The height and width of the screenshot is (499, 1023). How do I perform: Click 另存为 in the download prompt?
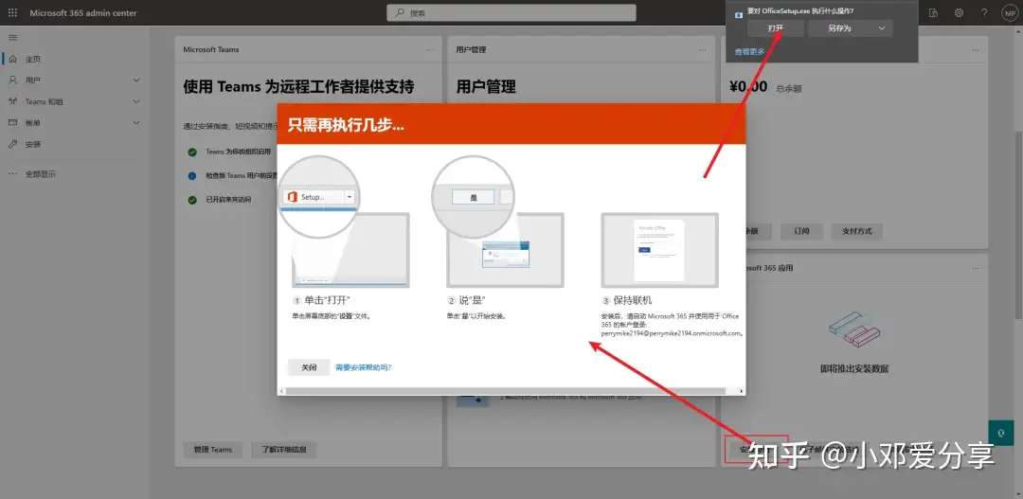pos(841,28)
